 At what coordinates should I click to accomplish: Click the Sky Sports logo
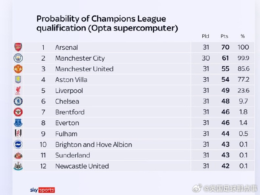[x=42, y=190]
